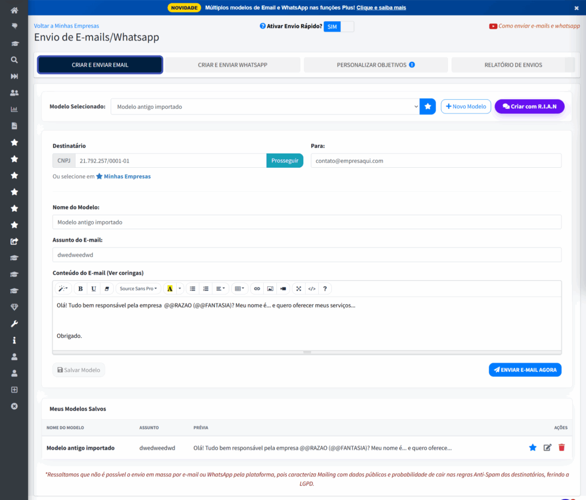This screenshot has height=500, width=586.
Task: Click into the CNPJ input field
Action: 171,161
